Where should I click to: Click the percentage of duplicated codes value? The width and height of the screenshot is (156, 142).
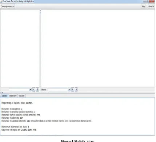tap(29, 103)
